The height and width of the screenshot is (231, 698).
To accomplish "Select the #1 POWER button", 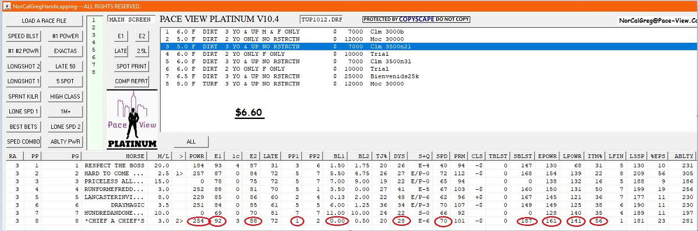I will tap(65, 36).
